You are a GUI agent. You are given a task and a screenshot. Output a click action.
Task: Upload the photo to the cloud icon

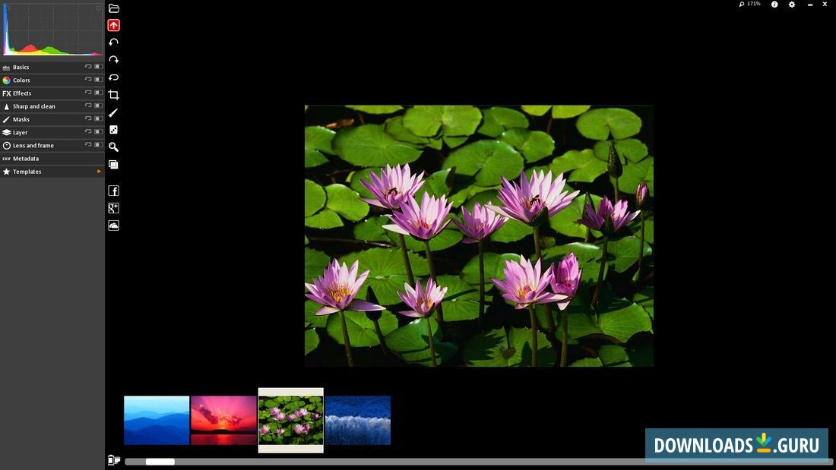(x=113, y=226)
